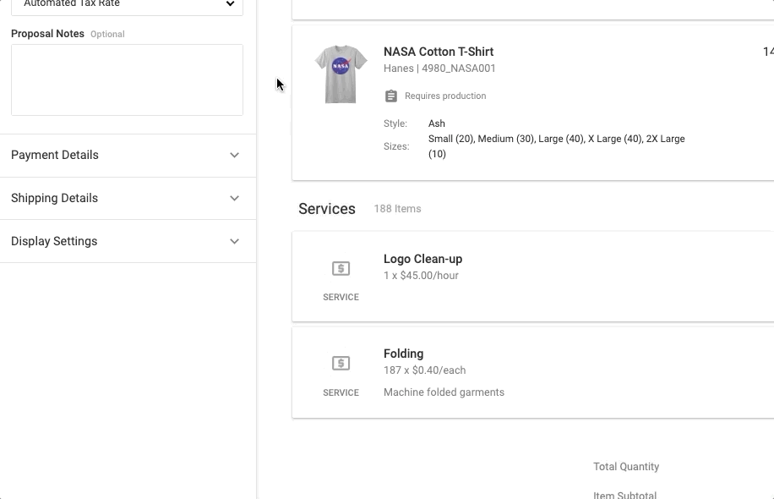
Task: Open the NASA Cotton T-Shirt title
Action: click(438, 52)
